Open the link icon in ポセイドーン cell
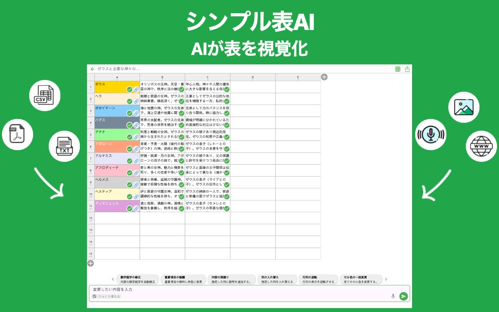499x312 pixels. click(136, 113)
